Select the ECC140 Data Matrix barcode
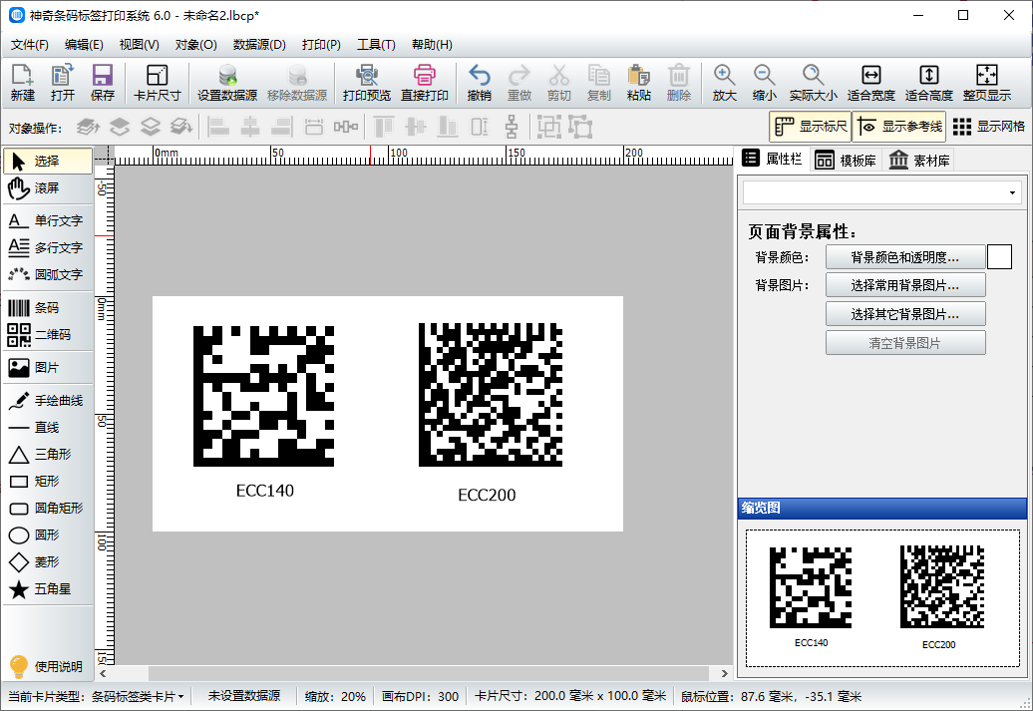 263,396
